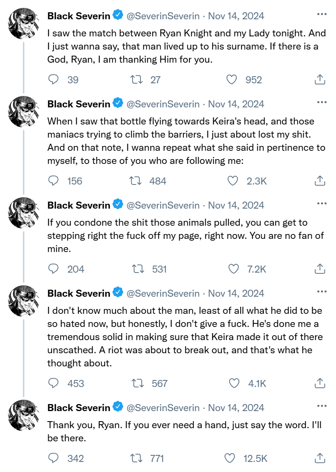Like the tweet with 952 likes
This screenshot has width=336, height=472.
pos(232,79)
